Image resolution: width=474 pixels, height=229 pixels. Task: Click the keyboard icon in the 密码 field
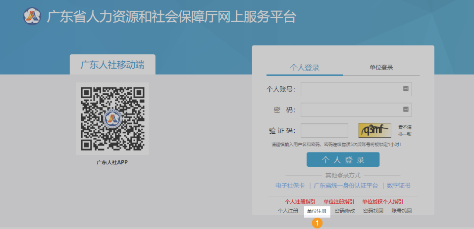pyautogui.click(x=405, y=110)
